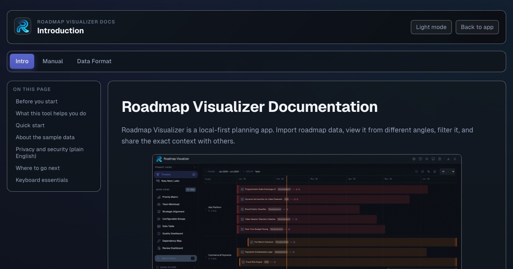The height and width of the screenshot is (269, 513).
Task: Click the Introduction page title
Action: point(60,31)
